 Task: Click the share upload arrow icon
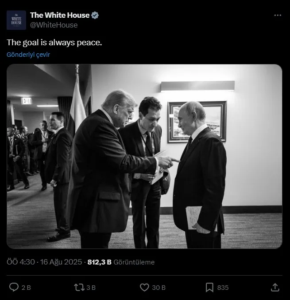pyautogui.click(x=275, y=287)
